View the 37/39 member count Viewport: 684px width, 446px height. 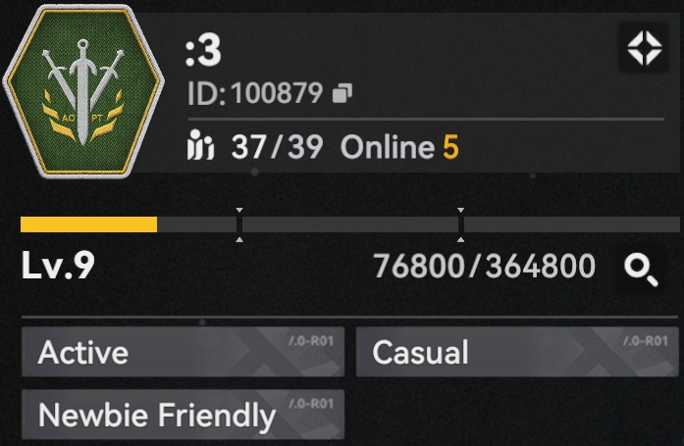pyautogui.click(x=277, y=146)
